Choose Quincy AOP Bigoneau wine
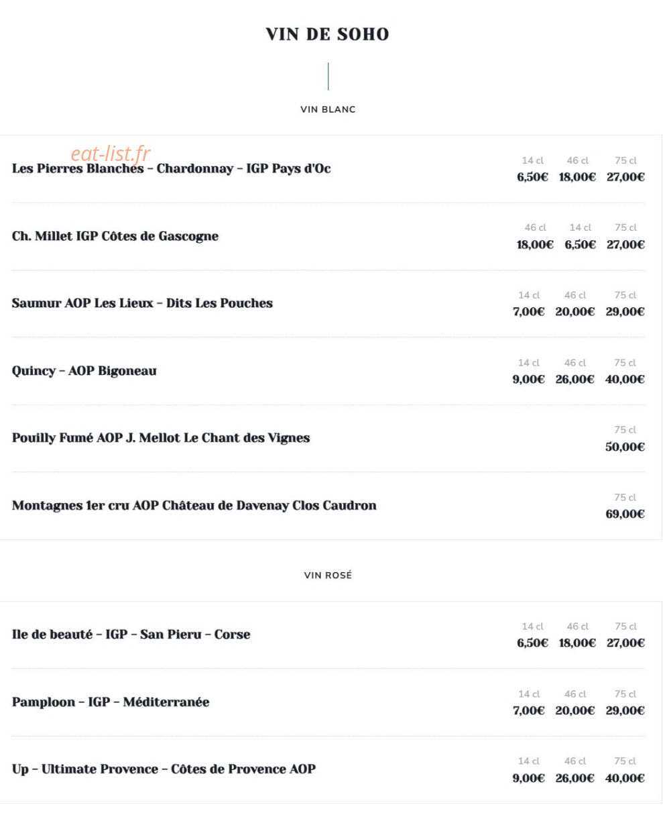This screenshot has width=663, height=813. 84,371
